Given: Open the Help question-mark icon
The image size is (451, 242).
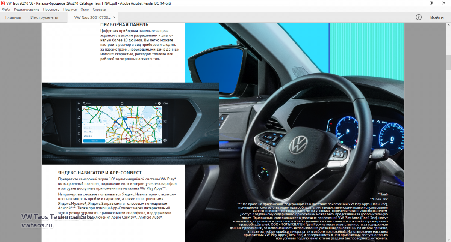Looking at the screenshot, I should (419, 17).
